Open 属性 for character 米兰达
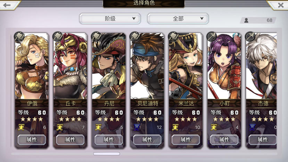 click(x=186, y=140)
